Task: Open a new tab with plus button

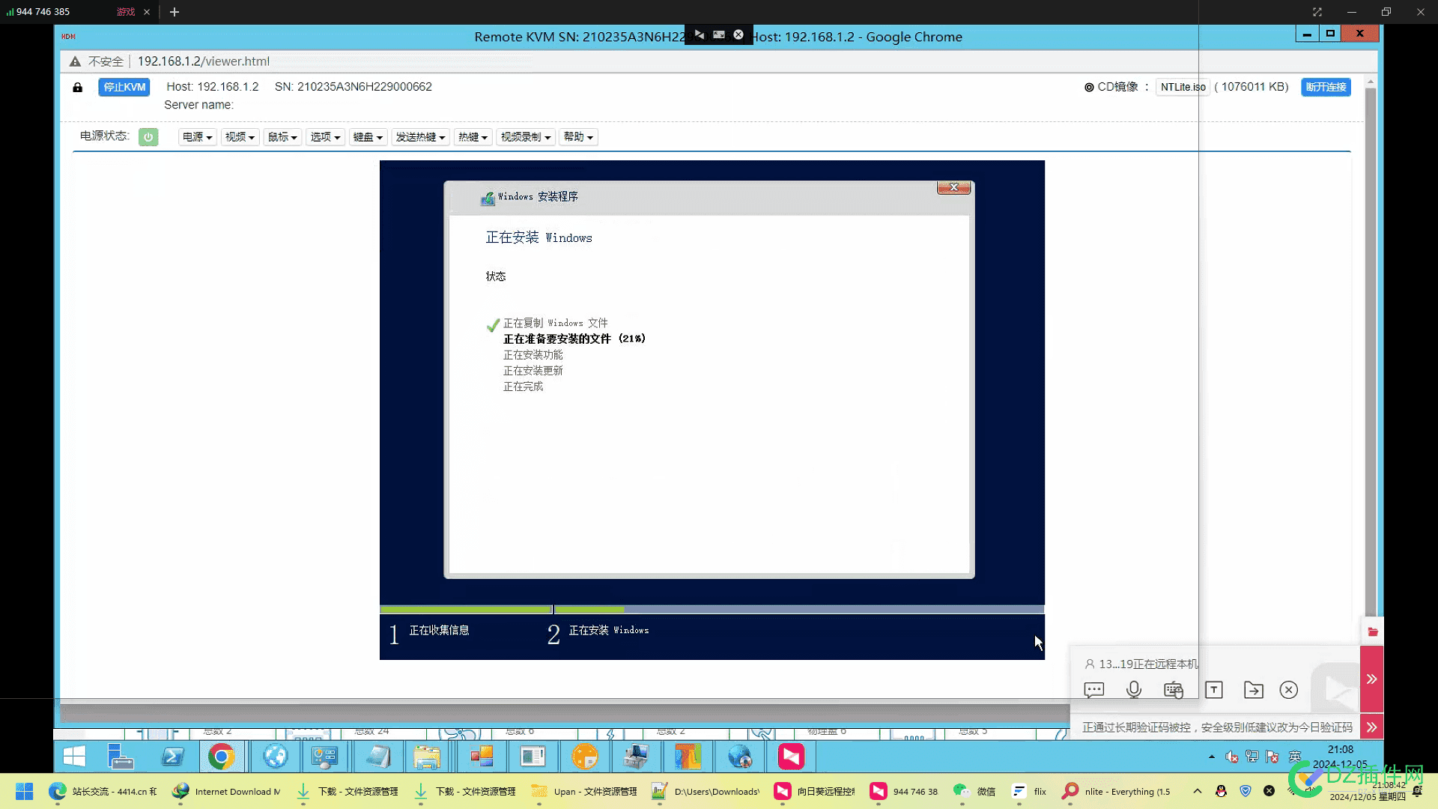Action: [x=175, y=12]
